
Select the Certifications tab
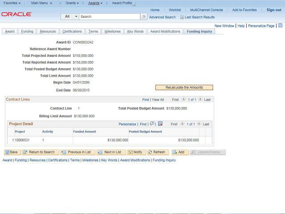point(72,31)
